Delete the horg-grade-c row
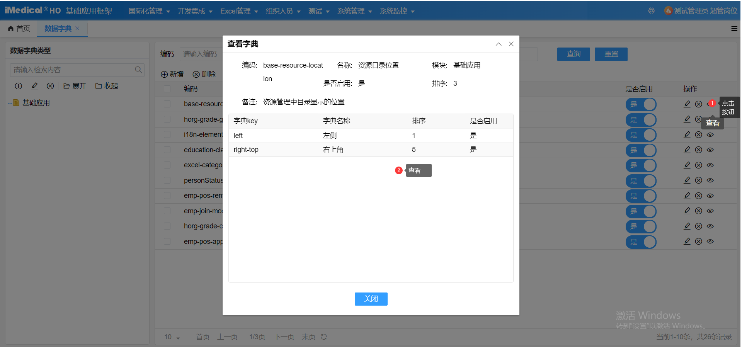This screenshot has height=347, width=742. [699, 226]
